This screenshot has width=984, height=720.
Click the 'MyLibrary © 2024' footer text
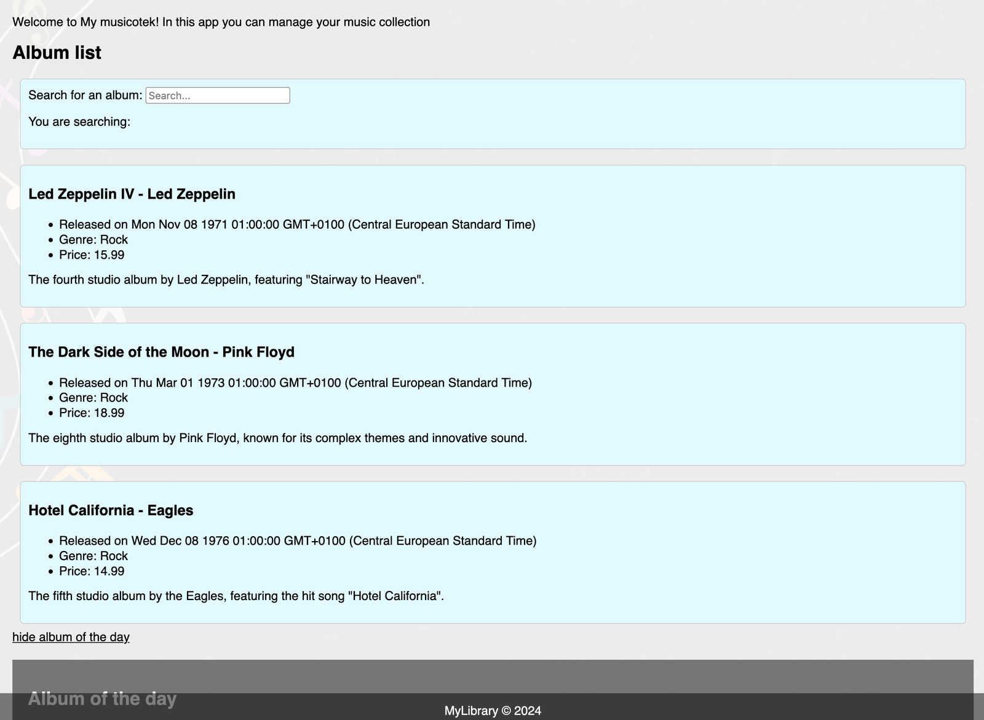tap(493, 711)
